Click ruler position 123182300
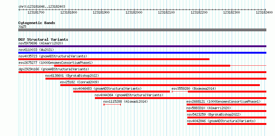Image resolution: width=275 pixels, height=136 pixels. (232, 13)
